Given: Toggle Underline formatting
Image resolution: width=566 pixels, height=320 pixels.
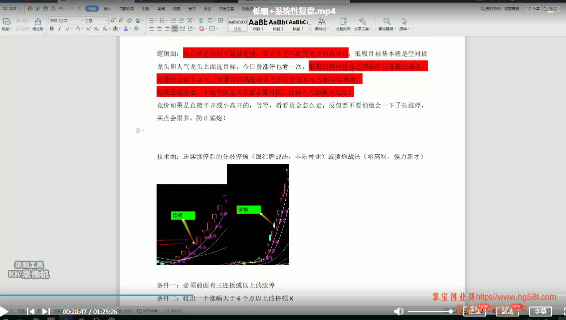Looking at the screenshot, I should (67, 28).
